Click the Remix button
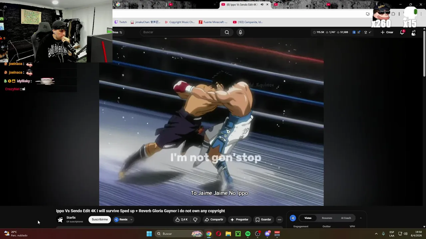 121,219
